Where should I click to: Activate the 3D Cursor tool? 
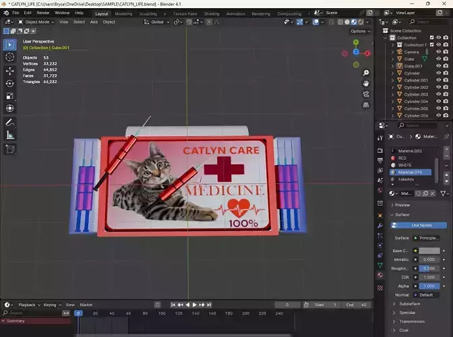click(10, 57)
